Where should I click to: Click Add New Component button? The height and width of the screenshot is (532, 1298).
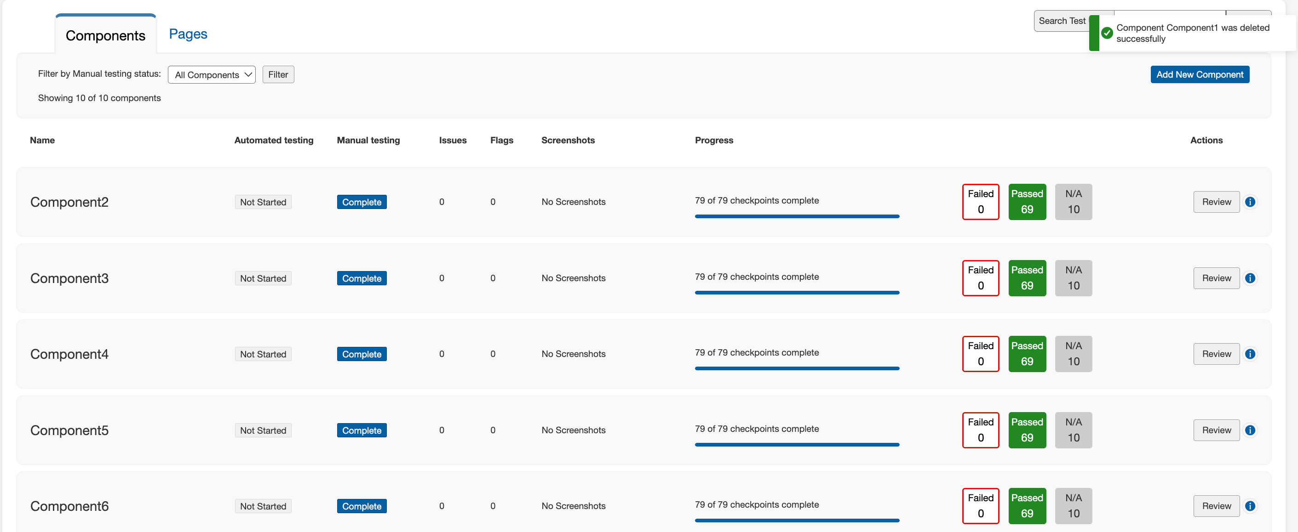coord(1199,74)
